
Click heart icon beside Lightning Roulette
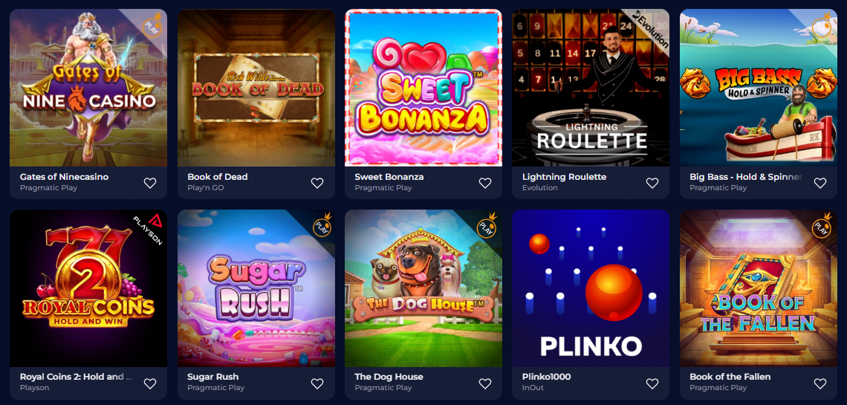[x=652, y=183]
